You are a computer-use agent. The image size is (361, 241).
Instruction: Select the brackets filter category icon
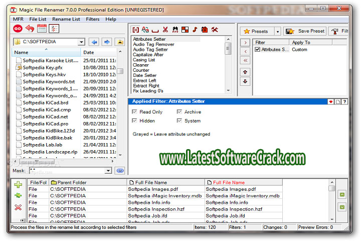(x=136, y=30)
